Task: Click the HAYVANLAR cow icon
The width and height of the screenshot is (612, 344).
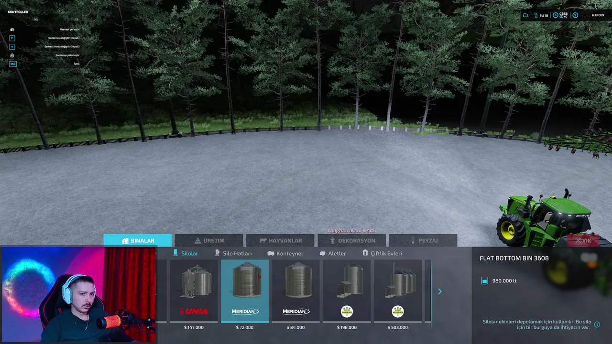Action: (x=263, y=241)
